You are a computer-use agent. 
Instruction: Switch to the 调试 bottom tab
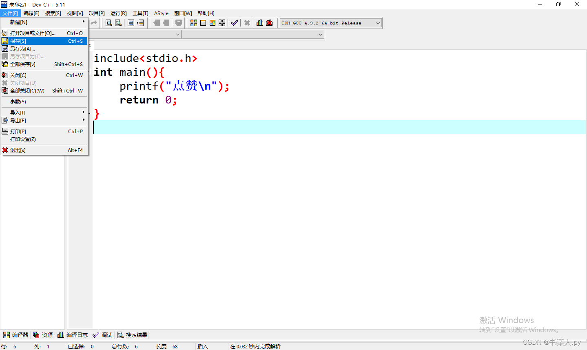(x=102, y=335)
